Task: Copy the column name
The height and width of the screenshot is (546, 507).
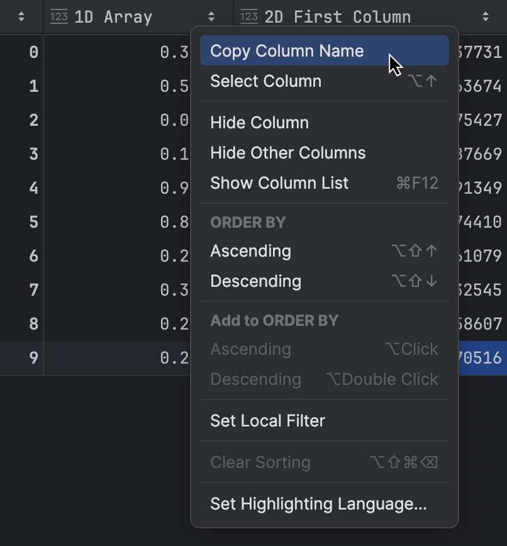Action: 287,51
